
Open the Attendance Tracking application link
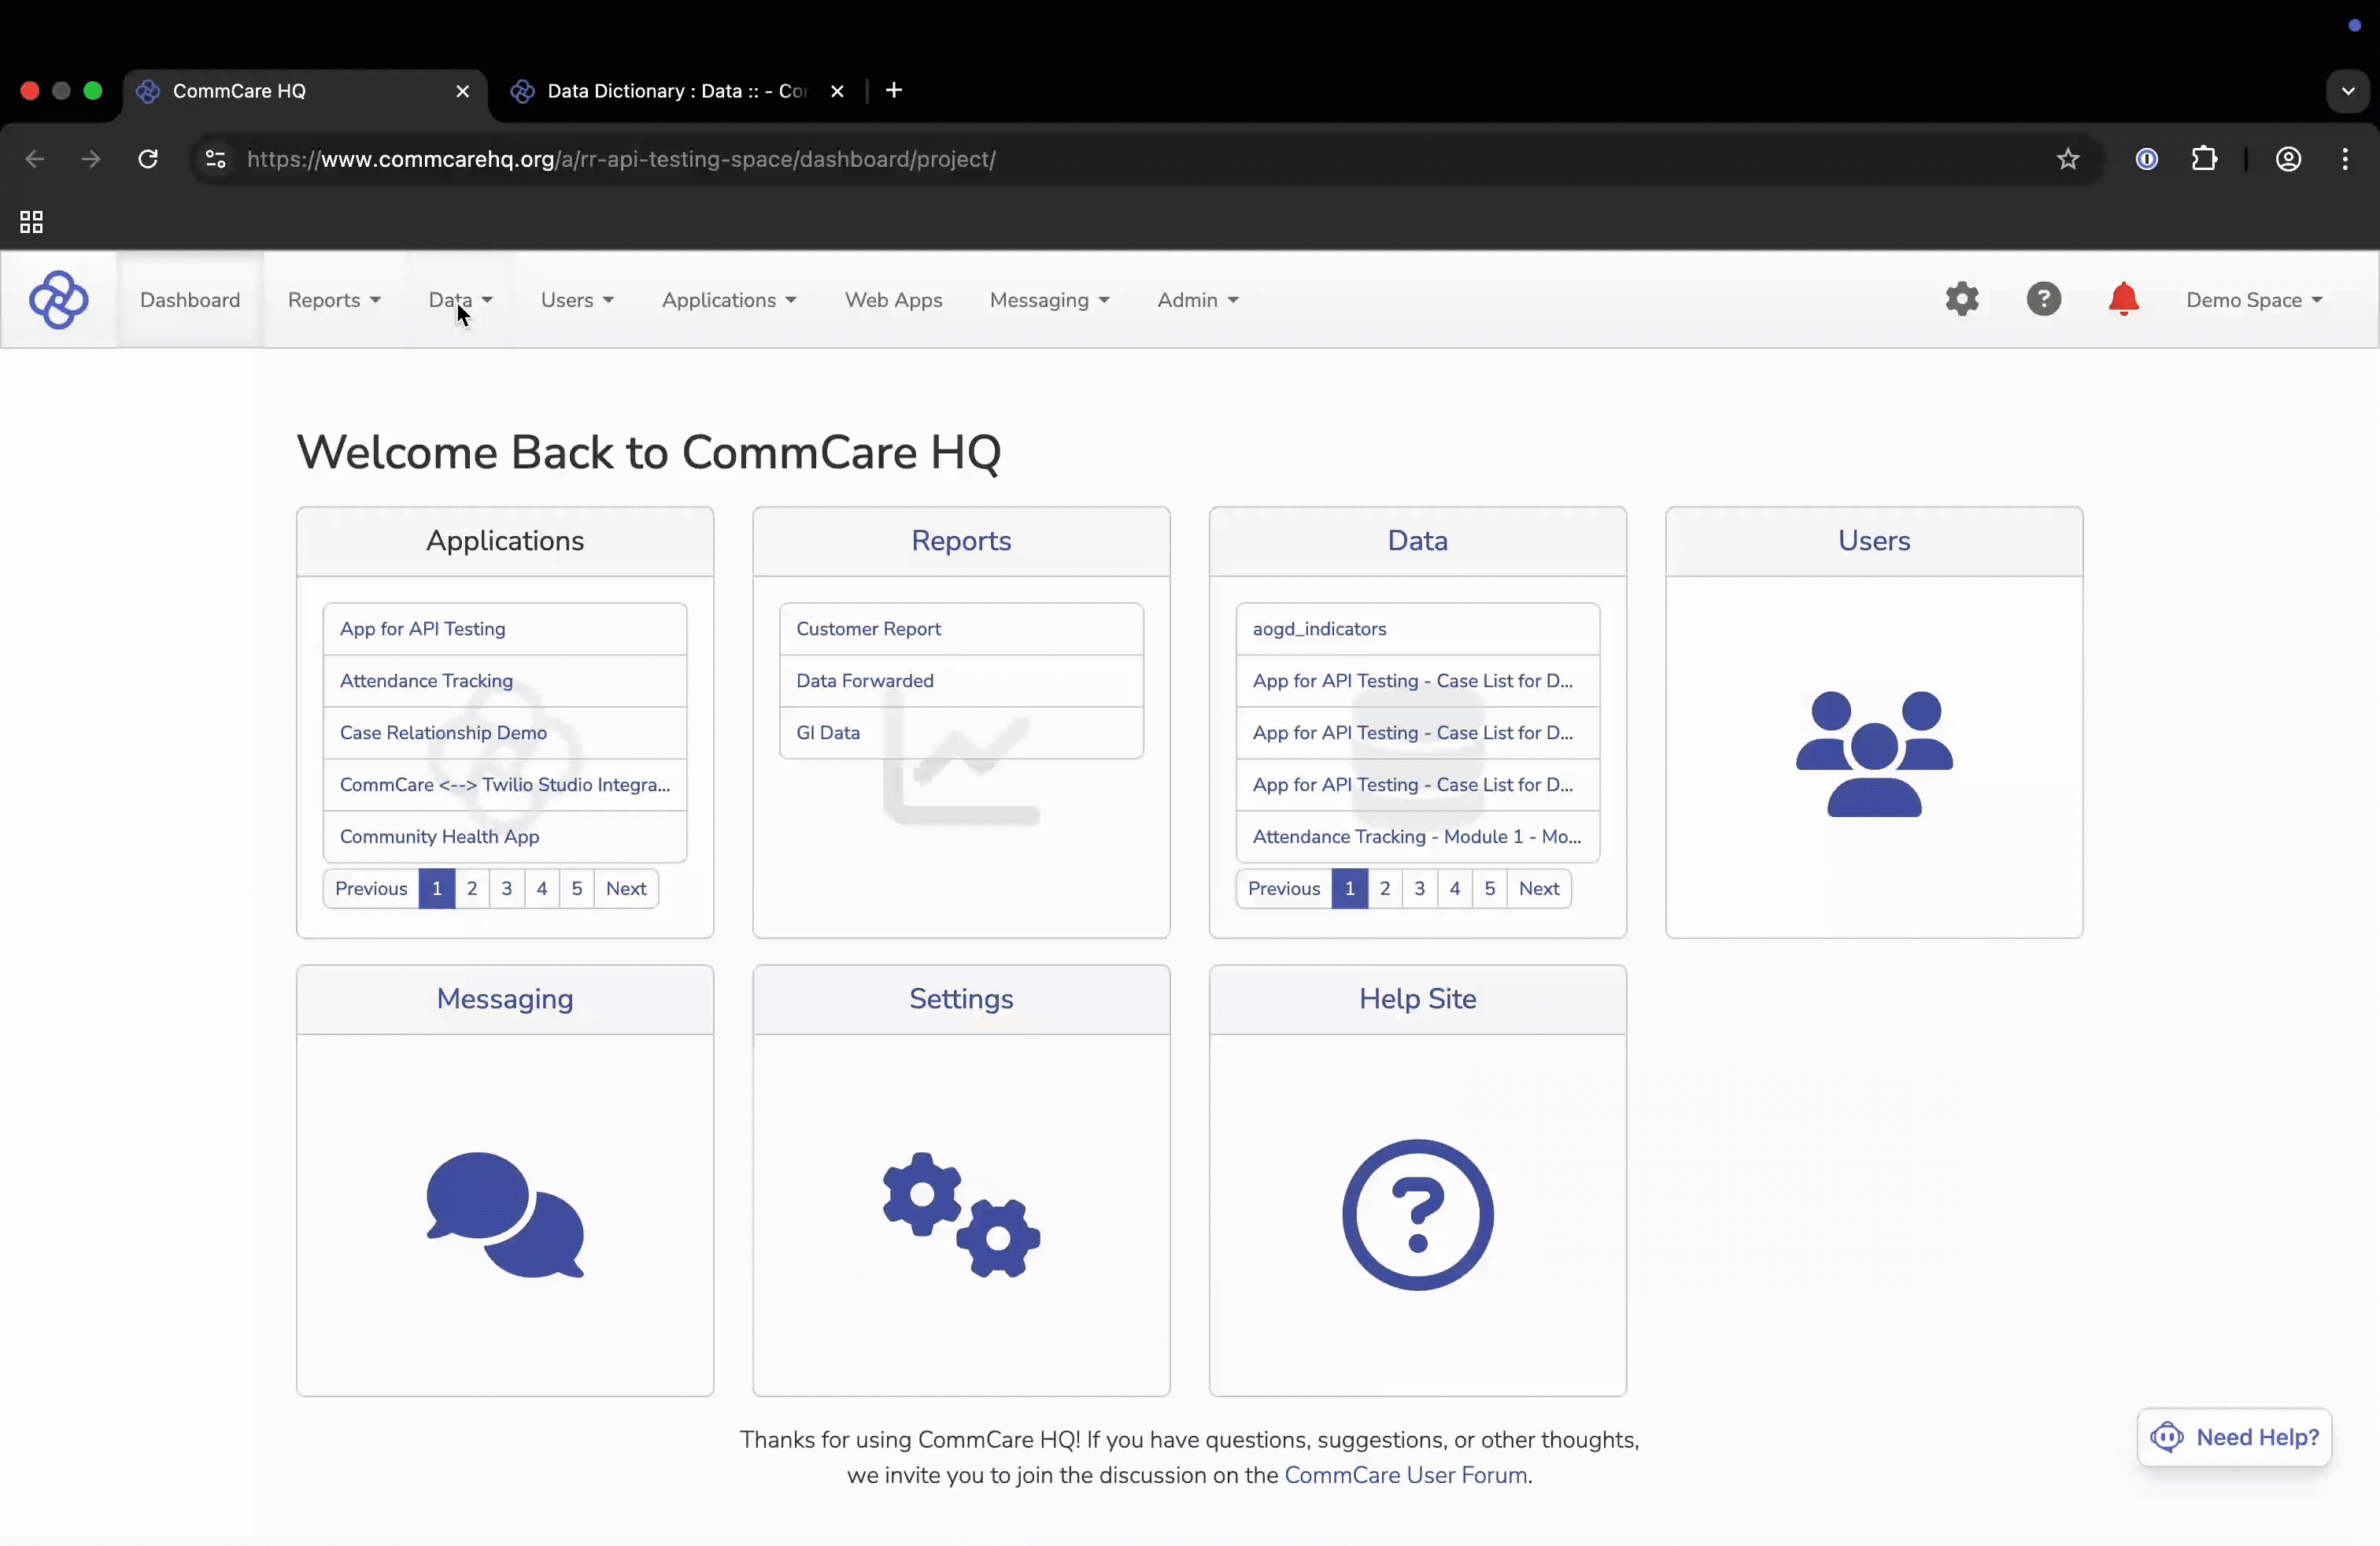426,681
